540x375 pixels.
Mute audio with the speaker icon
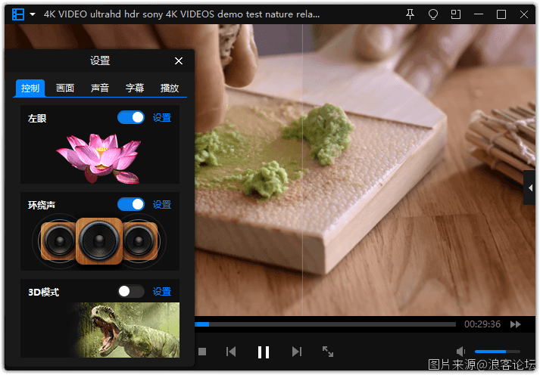click(x=460, y=352)
